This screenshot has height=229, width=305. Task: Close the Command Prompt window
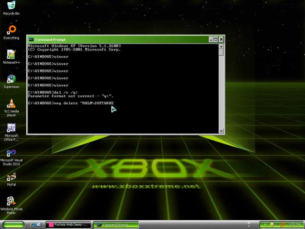[x=221, y=40]
